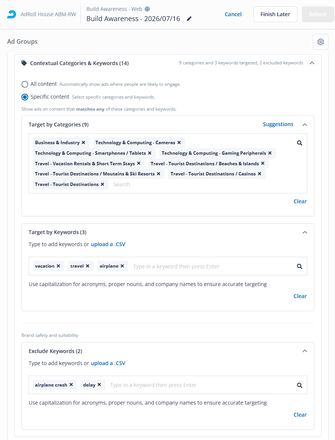This screenshot has width=335, height=440.
Task: Open the Ad Groups settings gear
Action: point(321,42)
